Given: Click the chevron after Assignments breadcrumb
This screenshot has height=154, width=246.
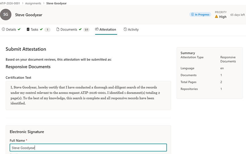Looking at the screenshot, I should 43,3.
